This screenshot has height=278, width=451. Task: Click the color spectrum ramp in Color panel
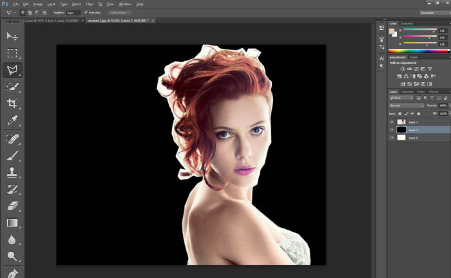pyautogui.click(x=417, y=50)
